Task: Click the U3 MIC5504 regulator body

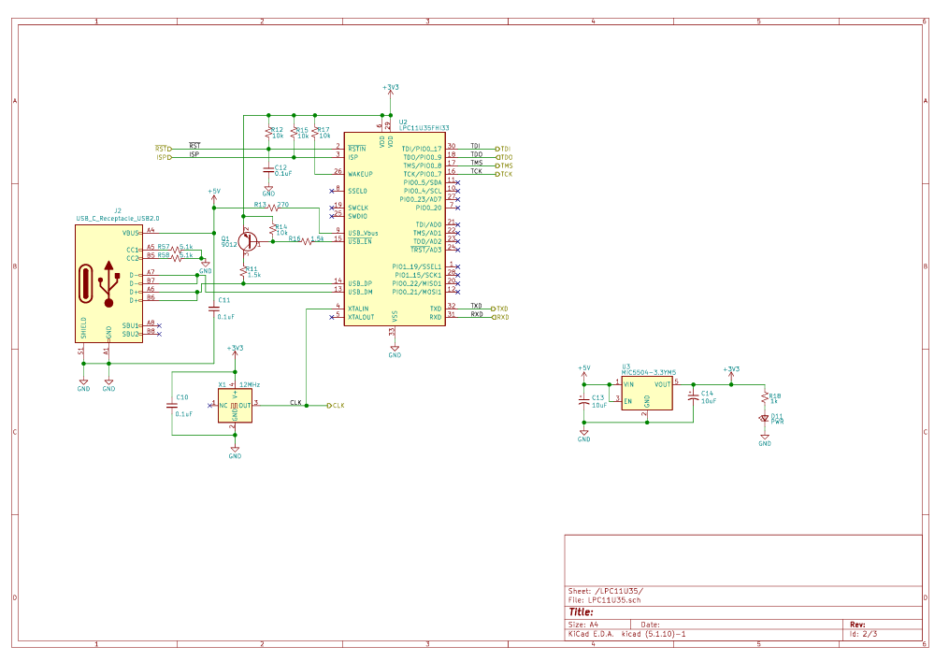Action: pyautogui.click(x=646, y=393)
